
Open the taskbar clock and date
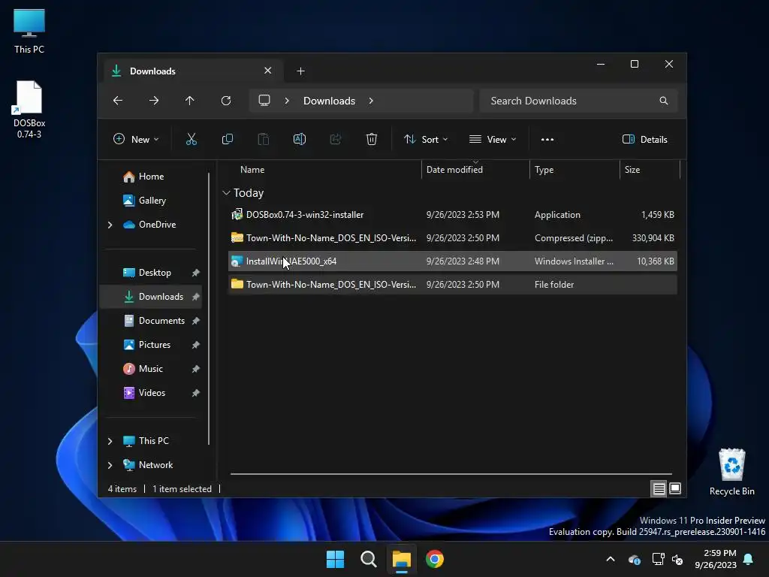(716, 559)
